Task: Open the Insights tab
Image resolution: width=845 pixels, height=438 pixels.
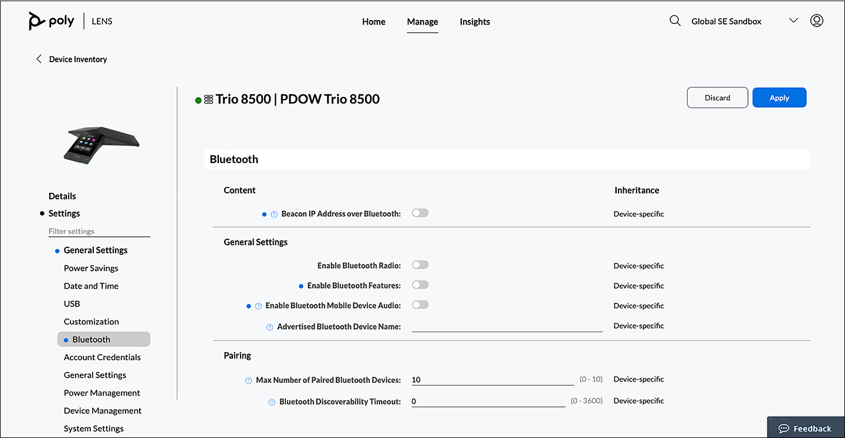Action: [475, 22]
